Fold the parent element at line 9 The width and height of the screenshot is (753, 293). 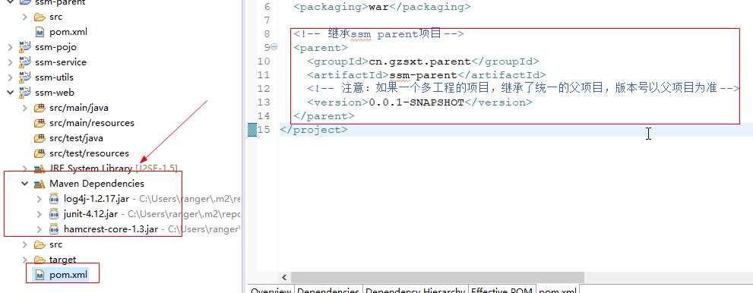274,47
